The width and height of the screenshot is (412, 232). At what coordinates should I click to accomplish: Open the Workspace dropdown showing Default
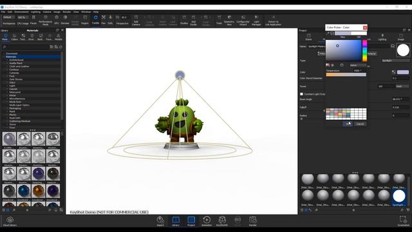tap(8, 17)
